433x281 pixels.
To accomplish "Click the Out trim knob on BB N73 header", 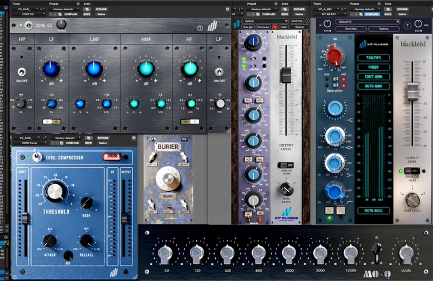I will (418, 24).
